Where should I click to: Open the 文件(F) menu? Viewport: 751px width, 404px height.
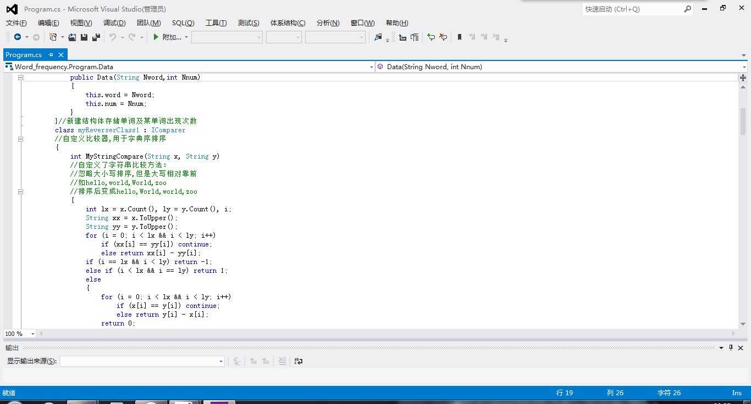tap(16, 23)
